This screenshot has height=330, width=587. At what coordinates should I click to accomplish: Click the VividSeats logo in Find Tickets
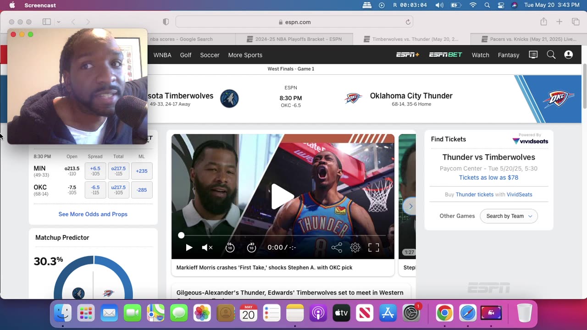[530, 141]
